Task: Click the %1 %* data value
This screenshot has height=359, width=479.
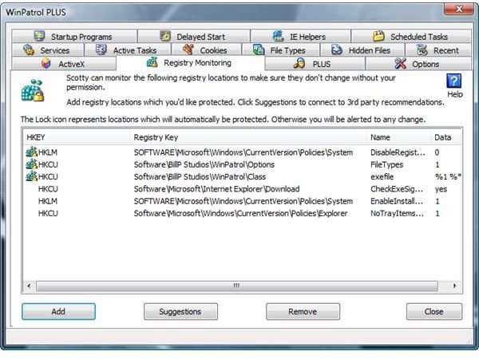Action: [448, 177]
